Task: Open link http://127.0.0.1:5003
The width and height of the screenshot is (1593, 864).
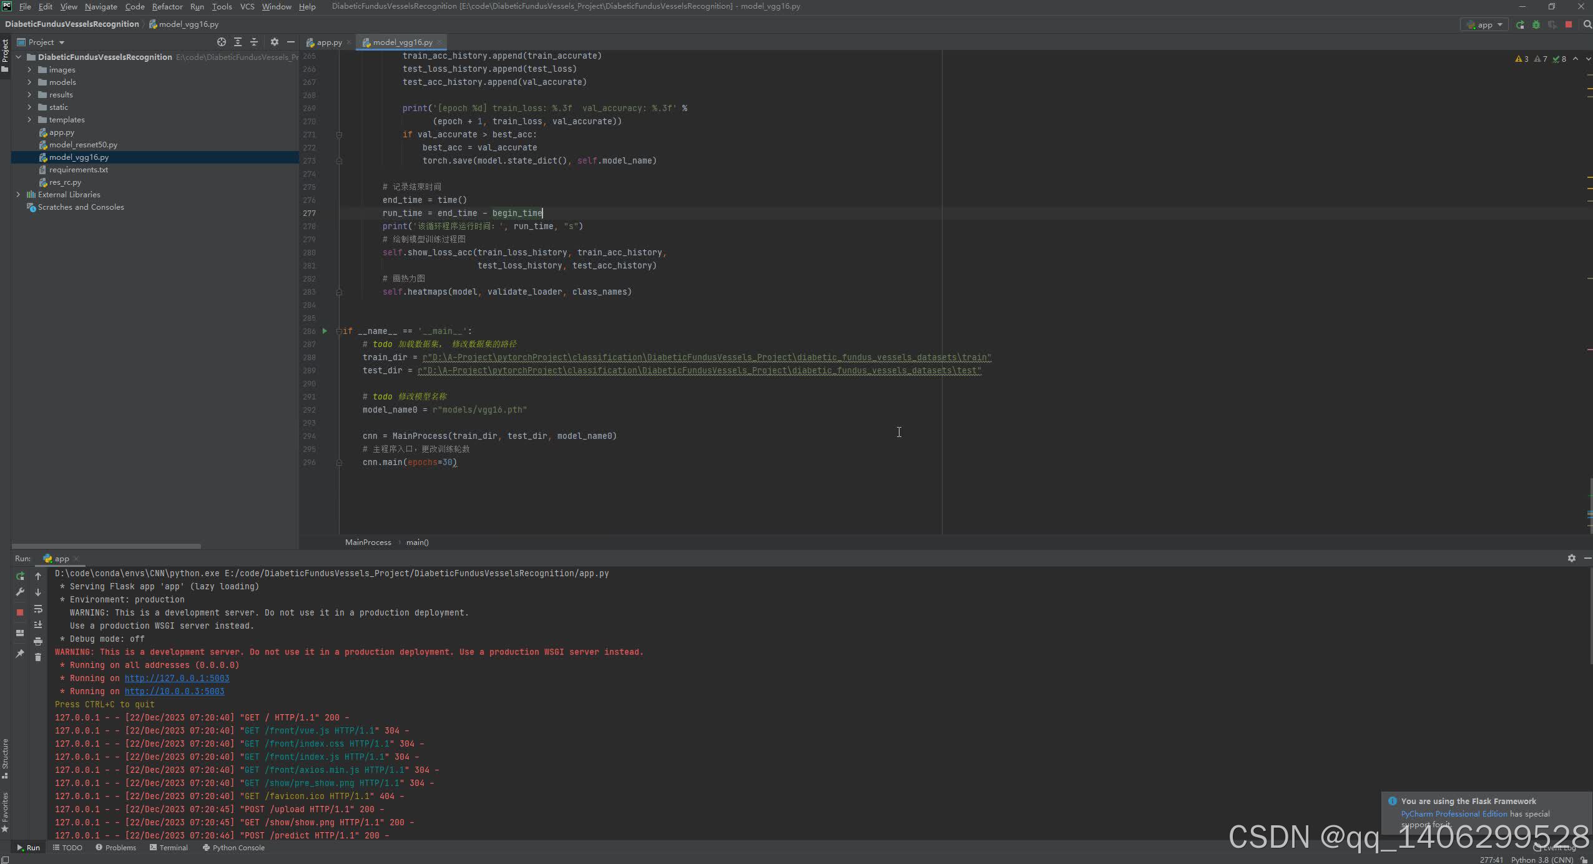Action: [177, 678]
